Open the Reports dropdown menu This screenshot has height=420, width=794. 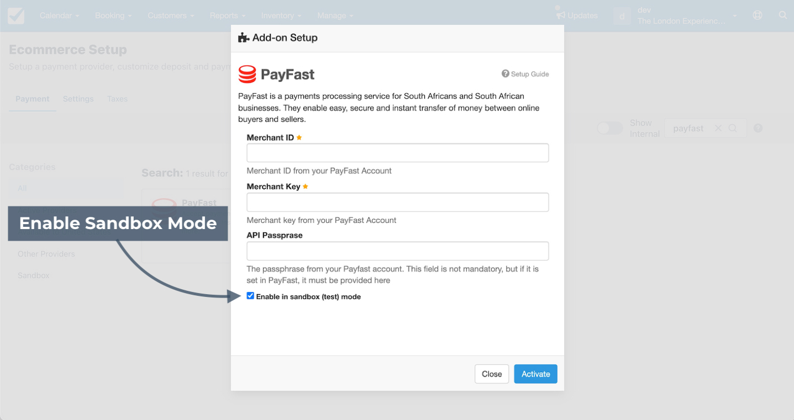tap(227, 15)
